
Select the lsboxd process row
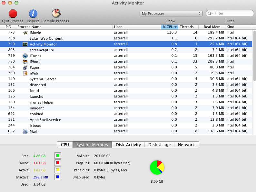(x=126, y=125)
